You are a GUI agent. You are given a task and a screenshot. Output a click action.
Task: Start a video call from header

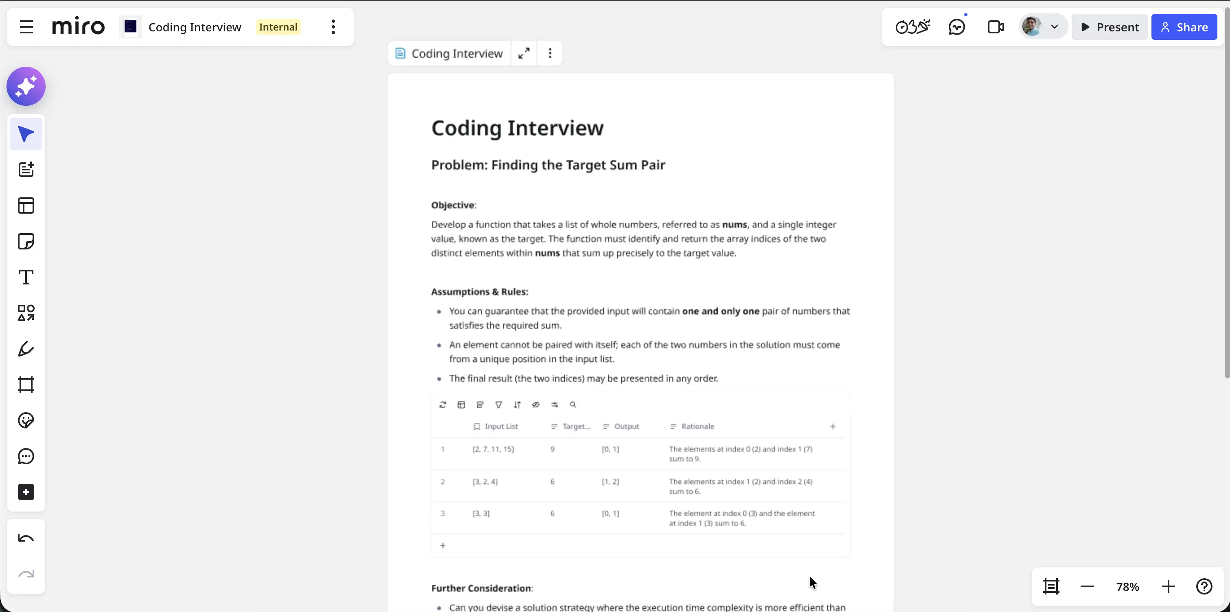point(996,27)
